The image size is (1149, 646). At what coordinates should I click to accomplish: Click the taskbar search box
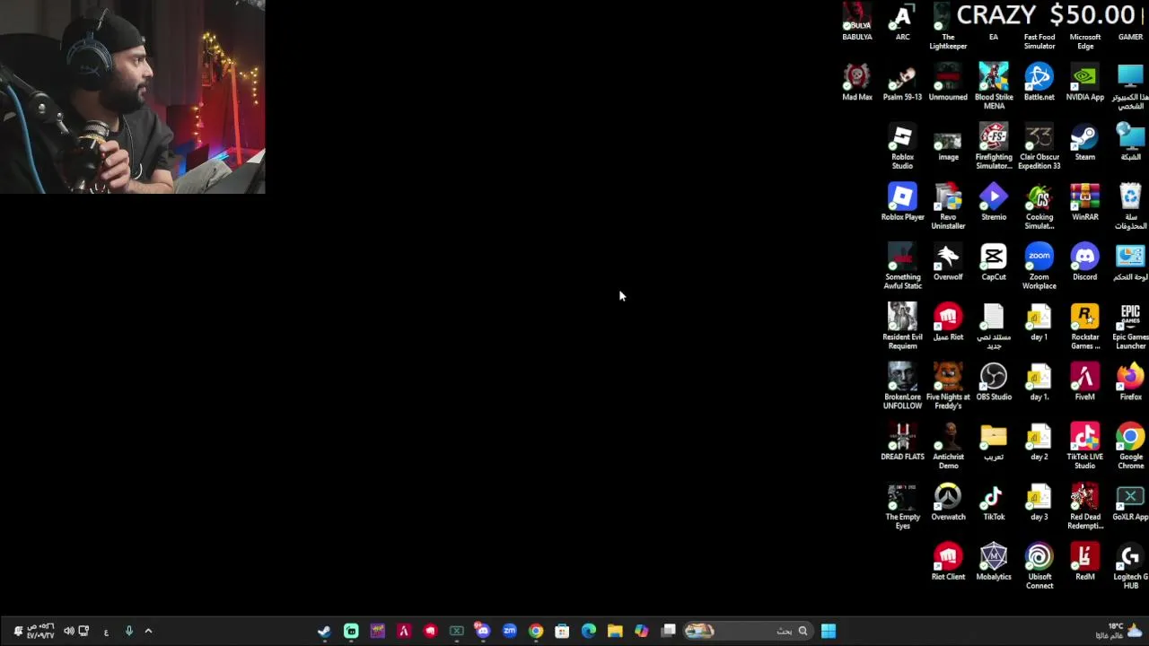coord(749,631)
